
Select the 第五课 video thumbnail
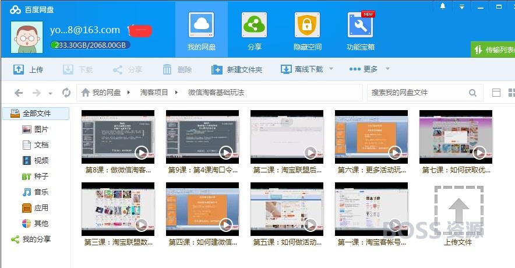(287, 209)
